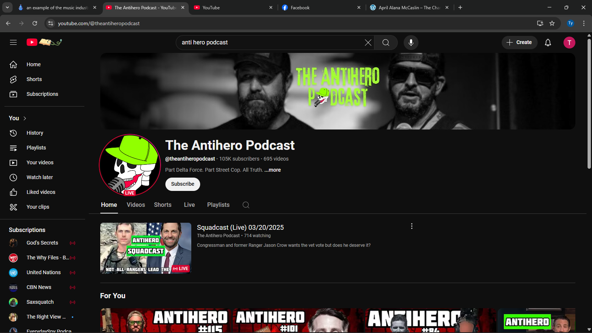This screenshot has width=592, height=333.
Task: Switch to Playlists tab
Action: click(218, 205)
